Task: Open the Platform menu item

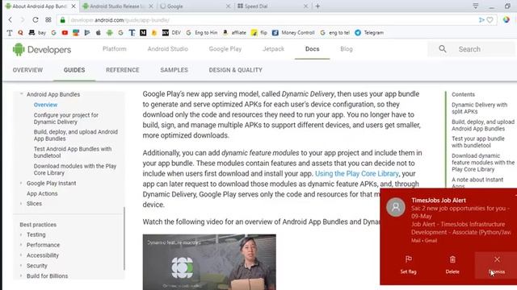Action: tap(115, 49)
